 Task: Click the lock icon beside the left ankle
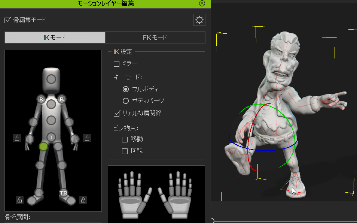pyautogui.click(x=19, y=200)
